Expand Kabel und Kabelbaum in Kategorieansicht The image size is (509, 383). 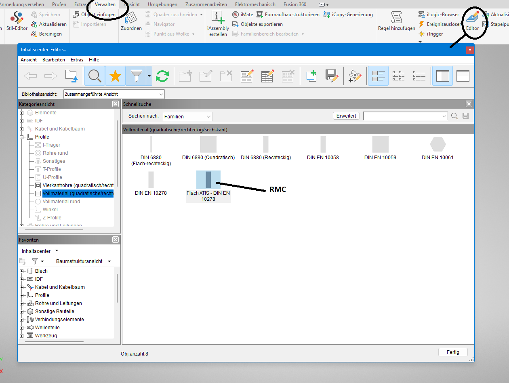pyautogui.click(x=22, y=129)
